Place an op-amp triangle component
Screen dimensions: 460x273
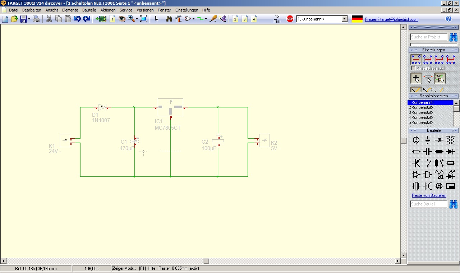click(416, 175)
